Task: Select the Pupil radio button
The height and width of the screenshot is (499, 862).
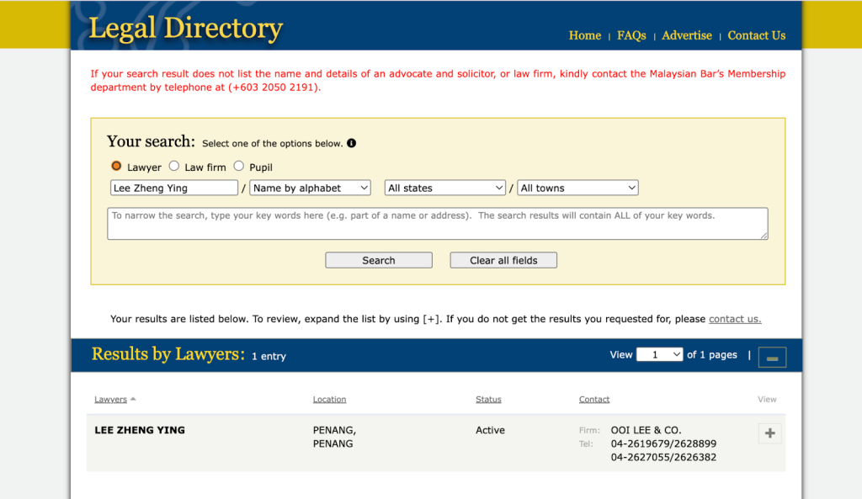Action: point(238,166)
